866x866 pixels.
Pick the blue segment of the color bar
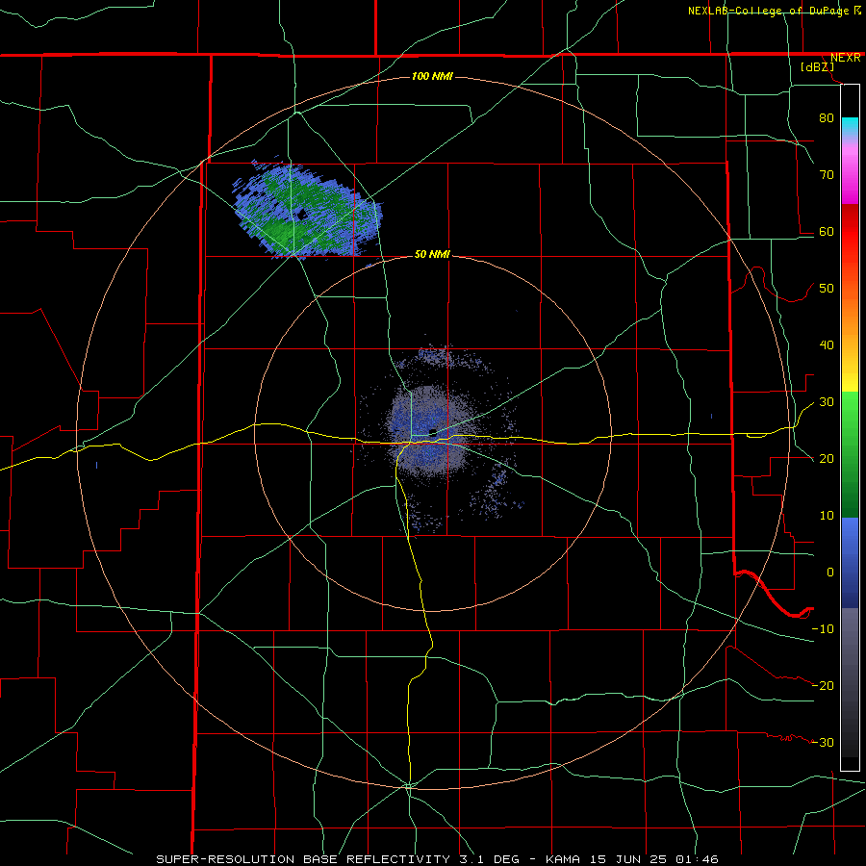pyautogui.click(x=850, y=563)
